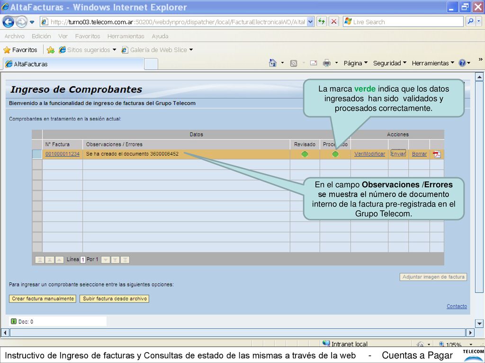Click the Print printer icon
Image resolution: width=485 pixels, height=363 pixels.
pos(327,63)
